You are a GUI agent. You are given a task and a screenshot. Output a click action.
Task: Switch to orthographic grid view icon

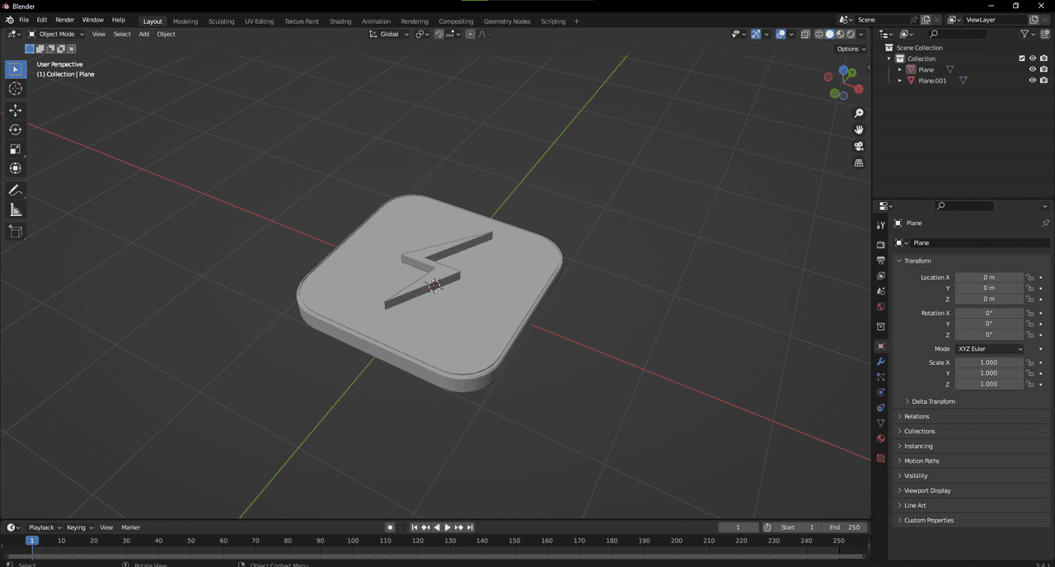[859, 163]
